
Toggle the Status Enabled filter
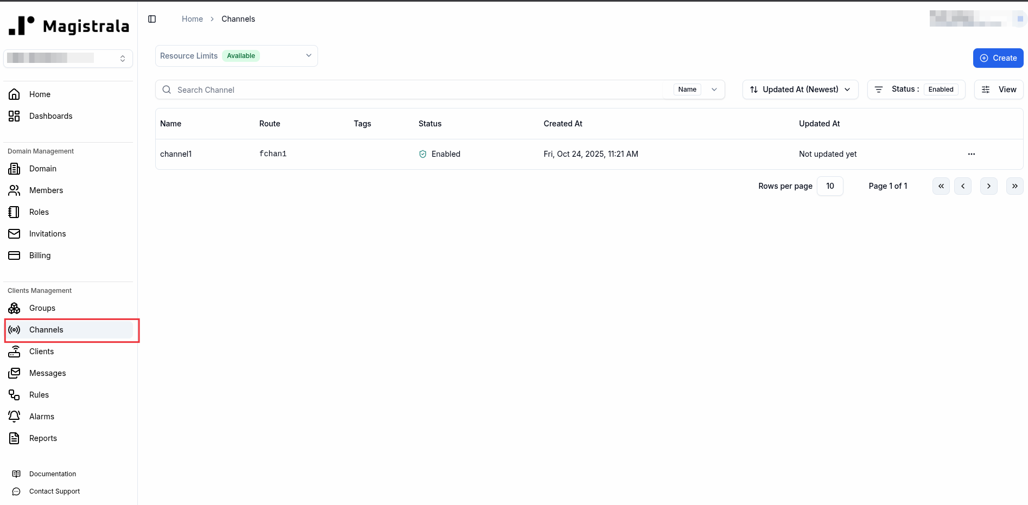(941, 89)
